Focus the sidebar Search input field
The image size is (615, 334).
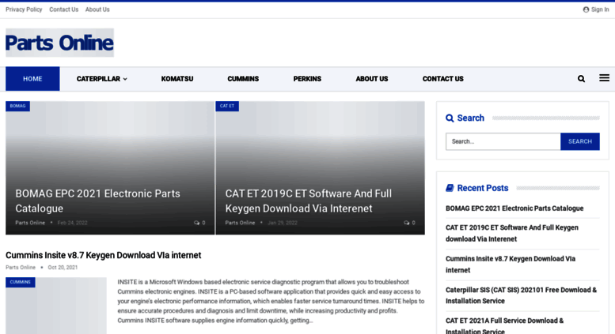point(503,141)
